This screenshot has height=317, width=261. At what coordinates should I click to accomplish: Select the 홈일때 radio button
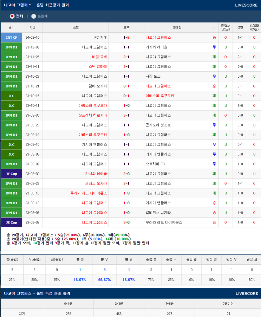[33, 16]
